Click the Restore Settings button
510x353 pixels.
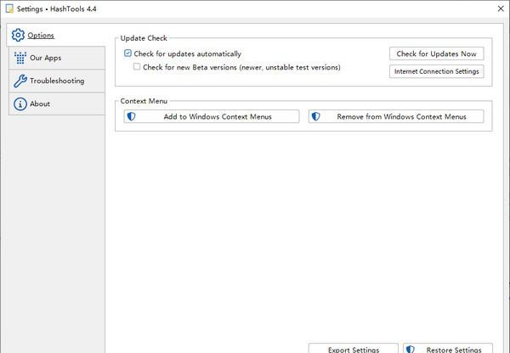(x=448, y=349)
